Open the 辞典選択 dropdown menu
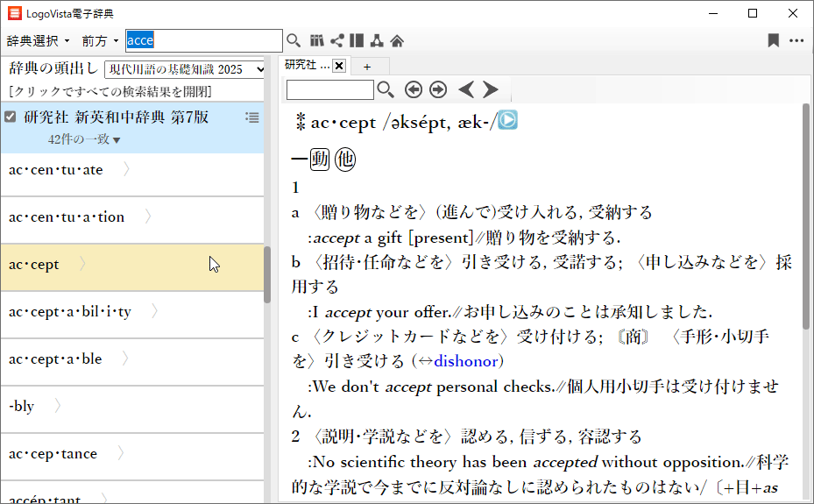 pyautogui.click(x=39, y=41)
